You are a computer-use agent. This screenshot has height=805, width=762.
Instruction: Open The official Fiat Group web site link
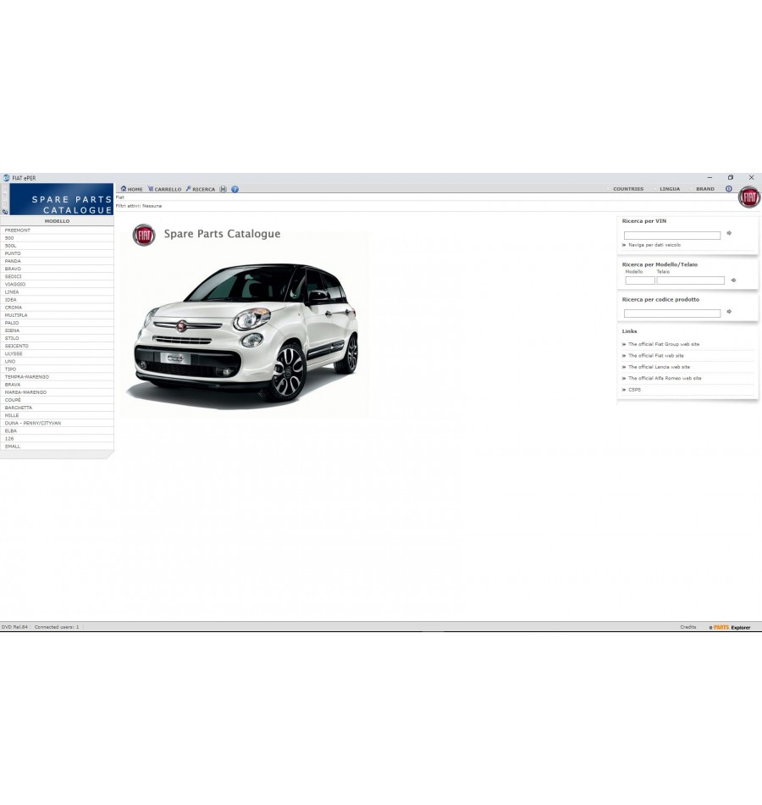click(x=664, y=344)
